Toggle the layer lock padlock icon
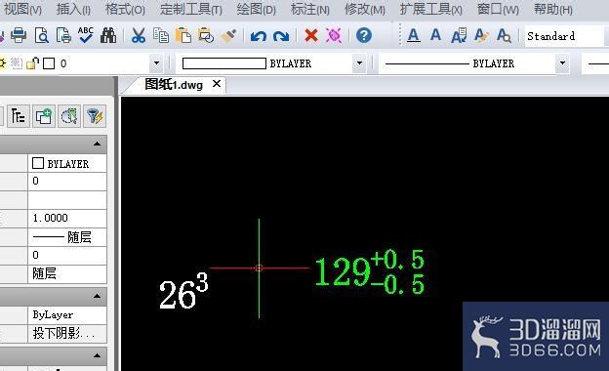This screenshot has width=609, height=371. coord(33,63)
